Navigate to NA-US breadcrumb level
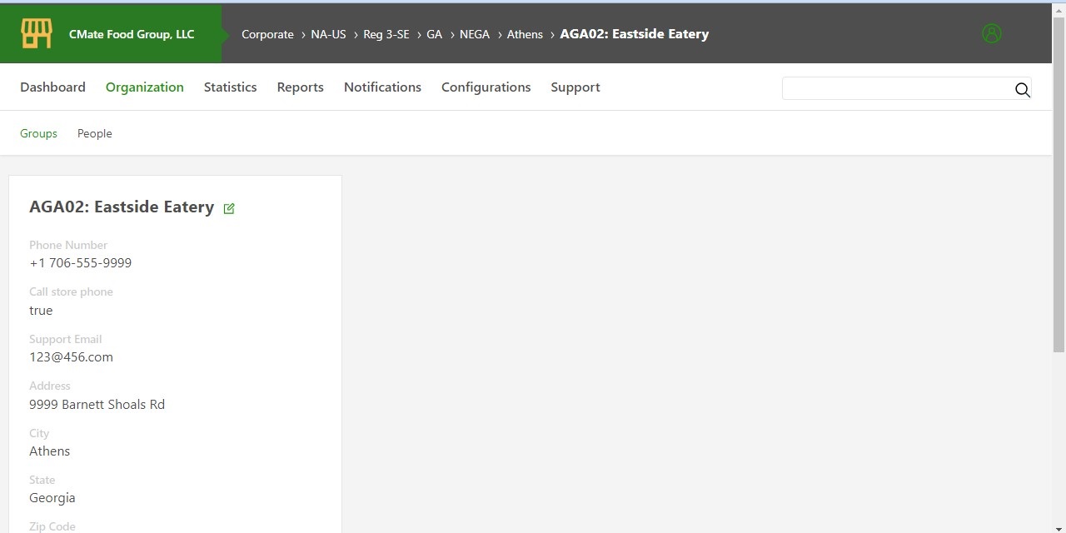 tap(328, 34)
